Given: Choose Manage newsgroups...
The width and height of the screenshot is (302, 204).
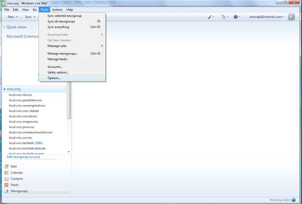Looking at the screenshot, I should click(x=72, y=53).
